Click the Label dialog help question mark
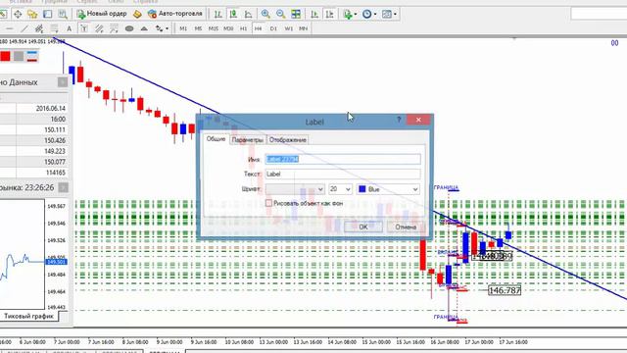 [x=399, y=120]
